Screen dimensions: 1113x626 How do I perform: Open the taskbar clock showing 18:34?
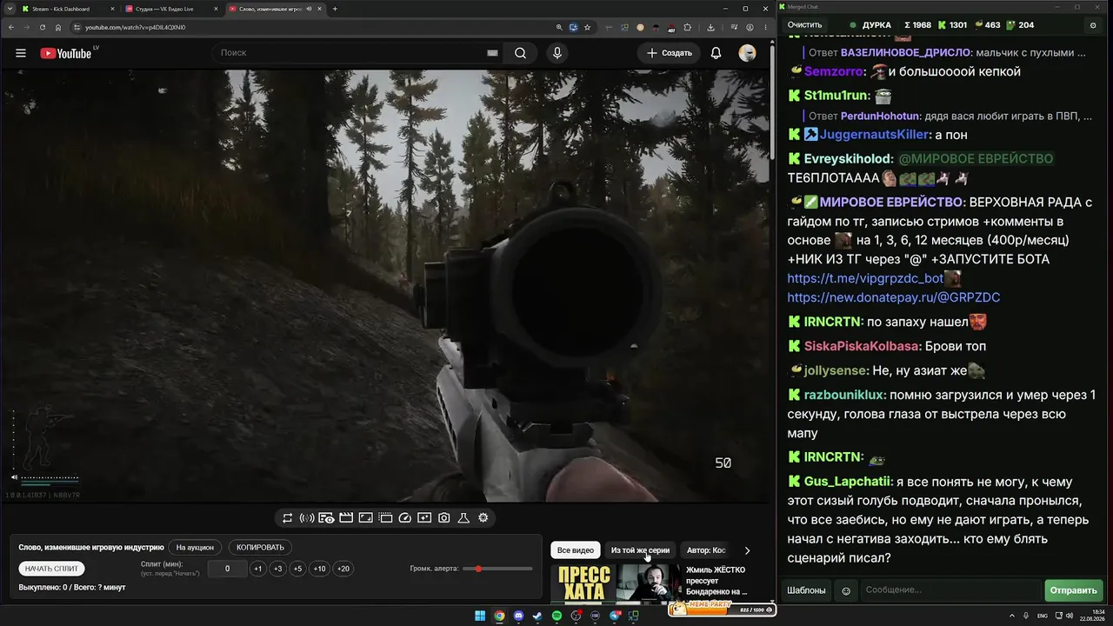point(1091,616)
